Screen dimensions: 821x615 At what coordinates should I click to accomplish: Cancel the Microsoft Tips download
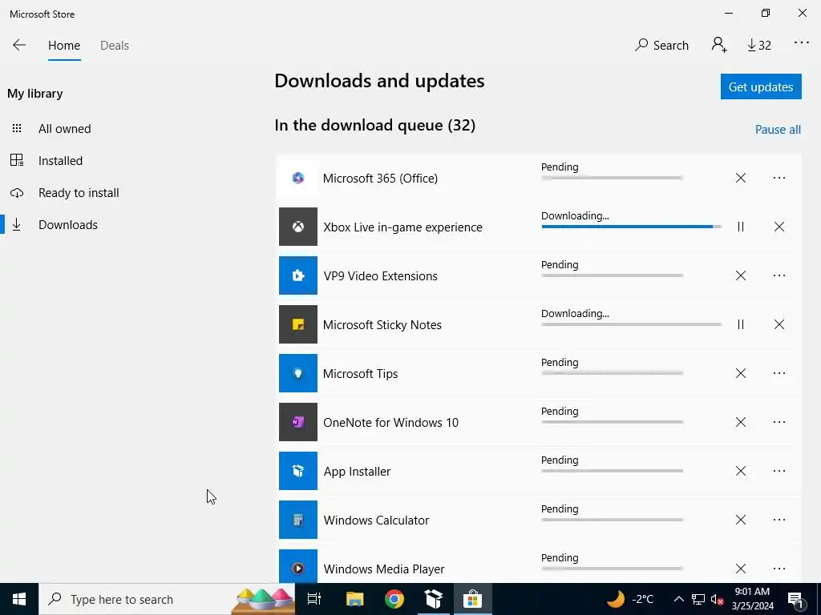point(740,373)
